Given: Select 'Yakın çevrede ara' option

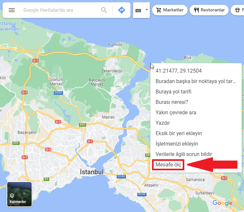Looking at the screenshot, I should [196, 112].
